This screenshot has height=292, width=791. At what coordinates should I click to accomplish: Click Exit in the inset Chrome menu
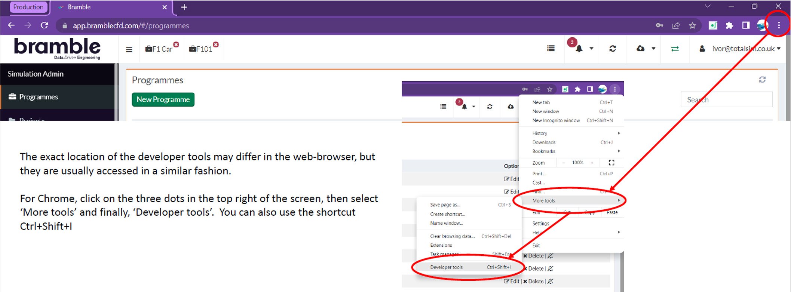click(x=571, y=245)
